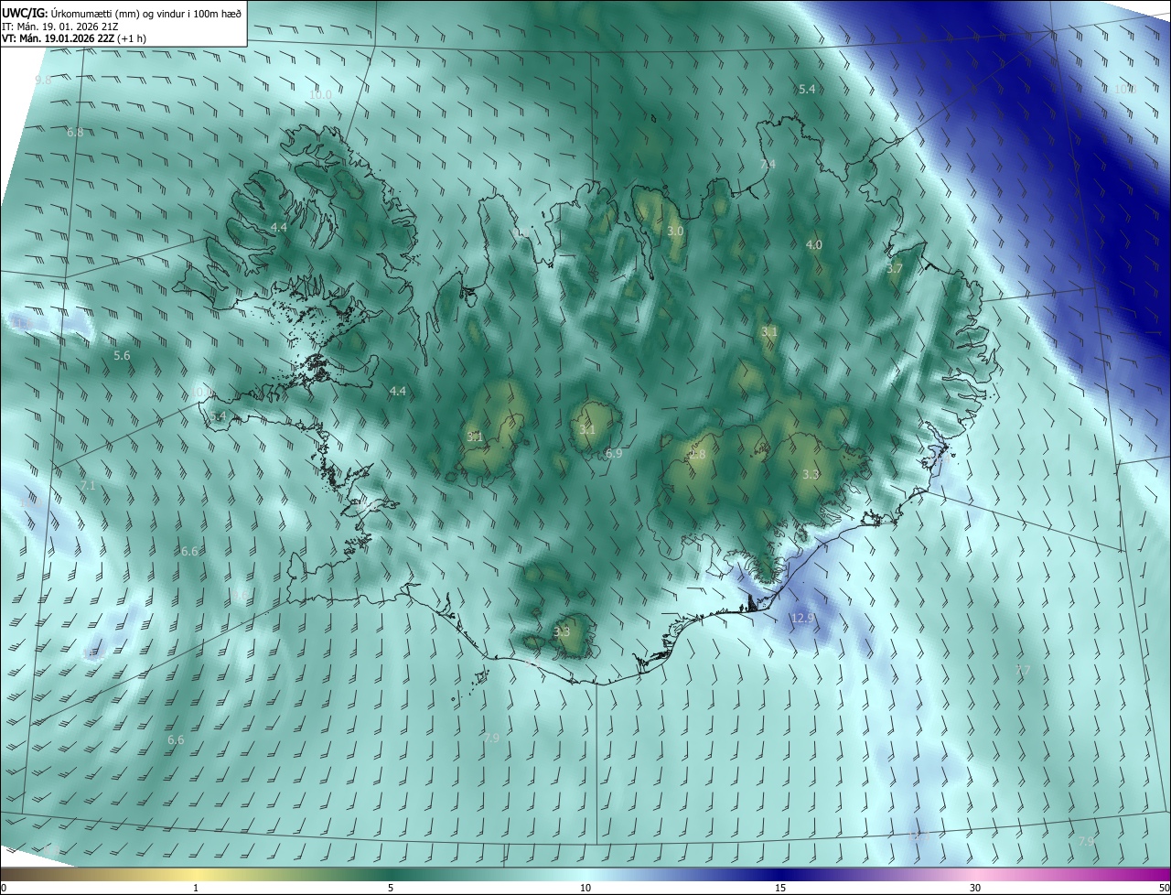The height and width of the screenshot is (895, 1171).
Task: Click the '10' tick on the color scale
Action: (585, 889)
